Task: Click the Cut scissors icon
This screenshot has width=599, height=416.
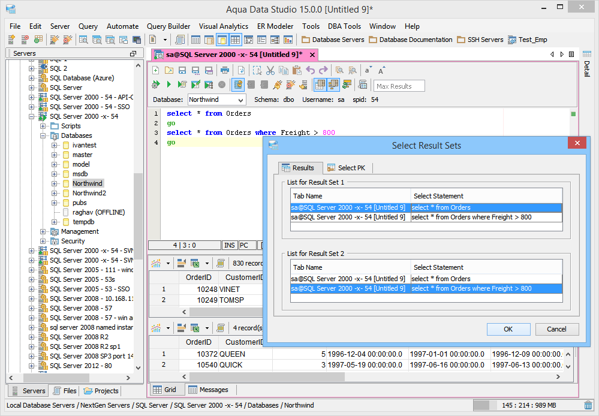Action: (270, 70)
